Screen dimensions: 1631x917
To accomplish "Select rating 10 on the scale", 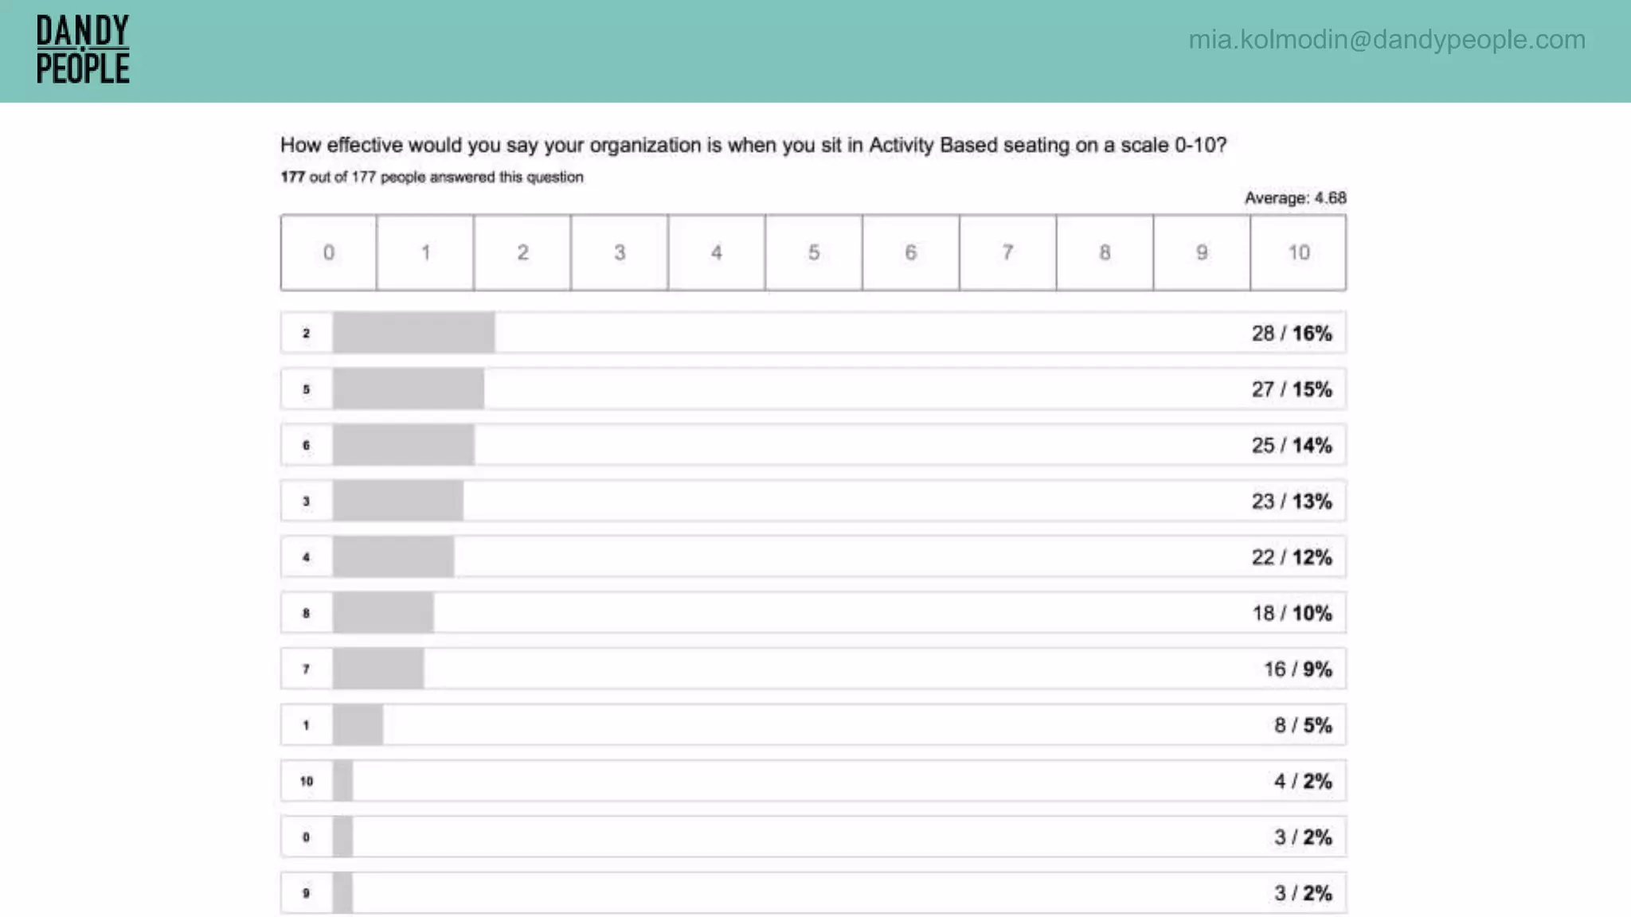I will tap(1298, 253).
